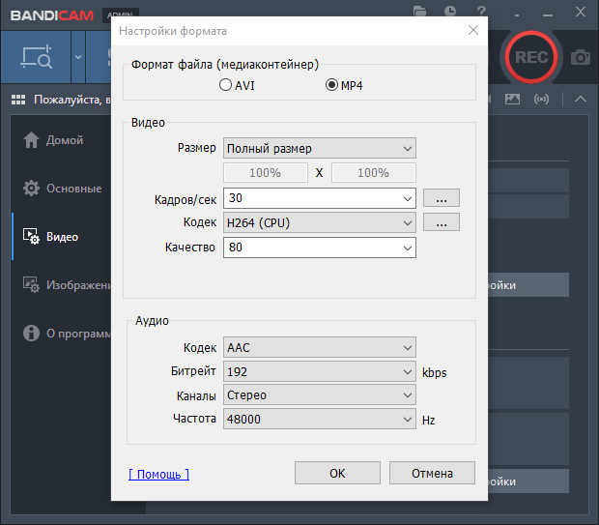Open the Помощь help link
Screen dimensions: 599x525
(x=158, y=474)
